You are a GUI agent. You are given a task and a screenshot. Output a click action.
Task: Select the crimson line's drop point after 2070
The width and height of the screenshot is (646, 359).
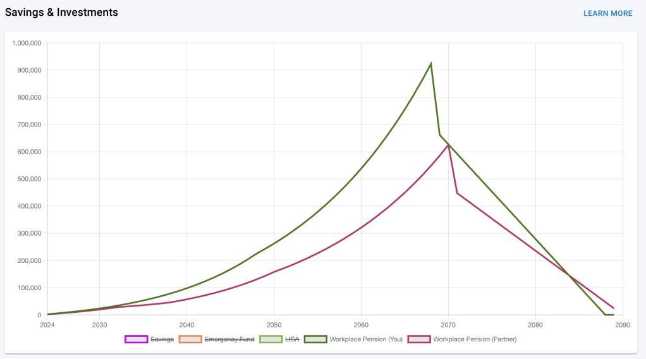(457, 193)
